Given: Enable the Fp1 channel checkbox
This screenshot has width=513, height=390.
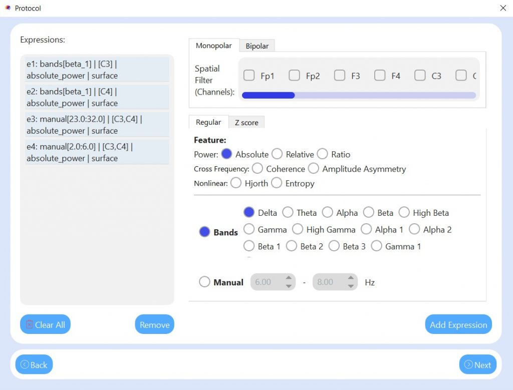Looking at the screenshot, I should 249,76.
